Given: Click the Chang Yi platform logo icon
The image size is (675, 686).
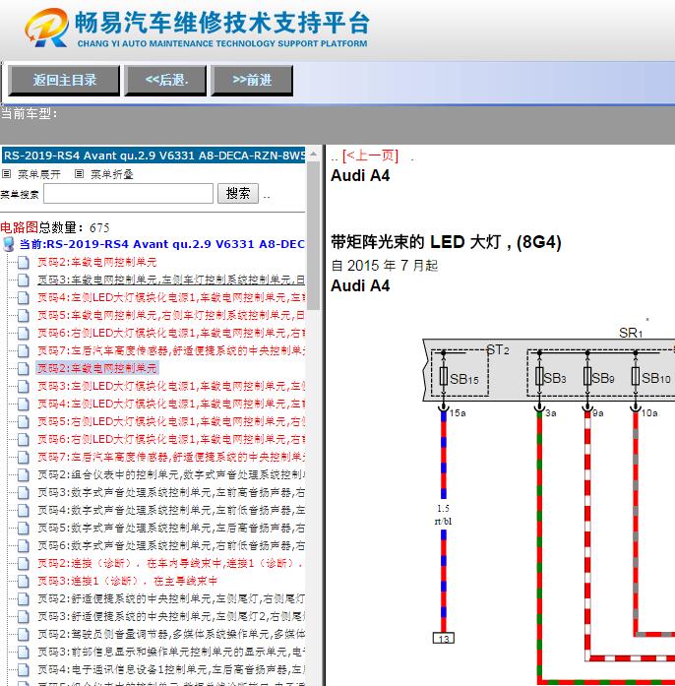Looking at the screenshot, I should tap(47, 28).
